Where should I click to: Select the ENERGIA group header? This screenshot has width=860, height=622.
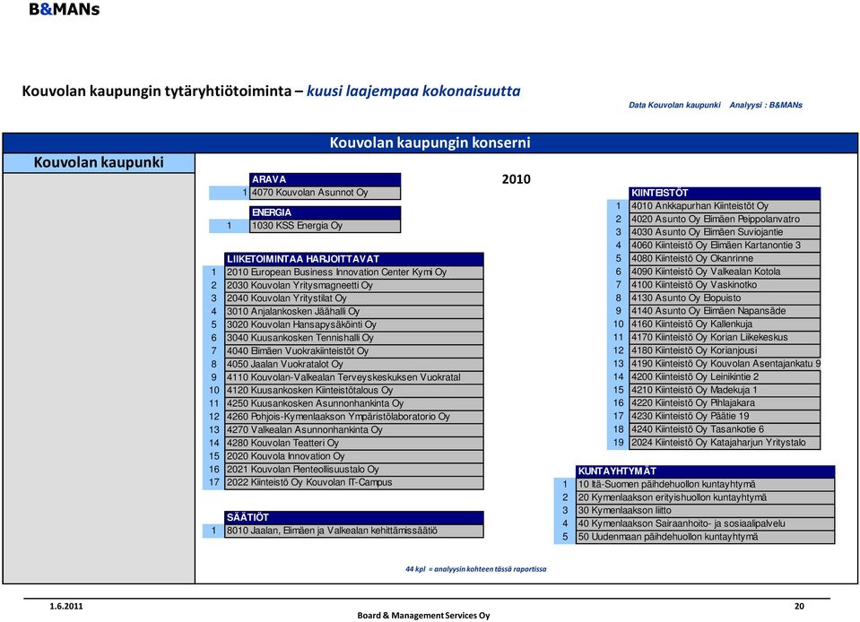(x=326, y=212)
